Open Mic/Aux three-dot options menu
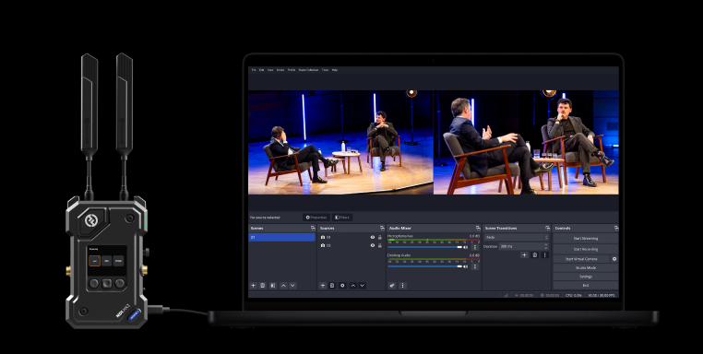Viewport: 703px width, 354px height. (x=475, y=247)
